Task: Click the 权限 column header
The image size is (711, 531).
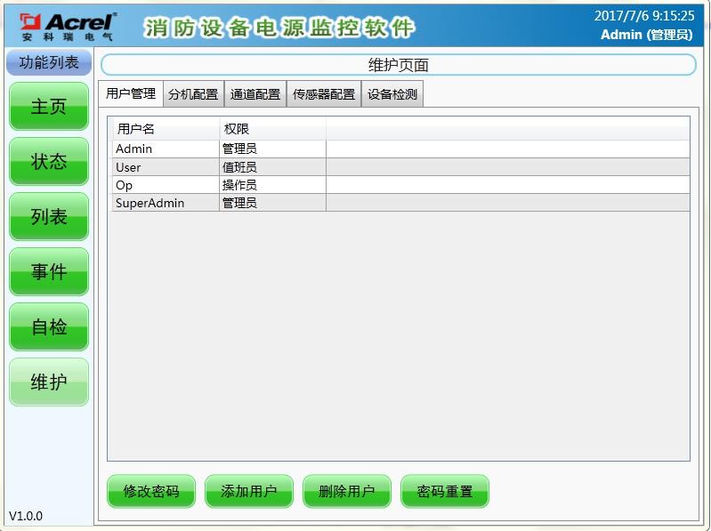Action: [272, 129]
